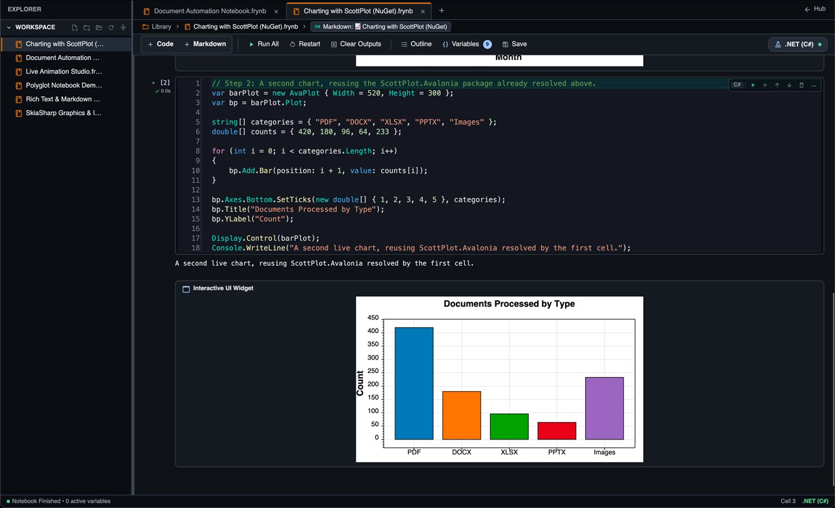Click the .NET (C#) status bar indicator
The height and width of the screenshot is (508, 835).
tap(816, 502)
